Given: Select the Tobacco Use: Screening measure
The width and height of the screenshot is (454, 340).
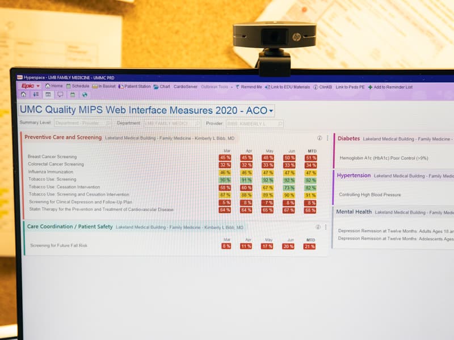Looking at the screenshot, I should [52, 179].
